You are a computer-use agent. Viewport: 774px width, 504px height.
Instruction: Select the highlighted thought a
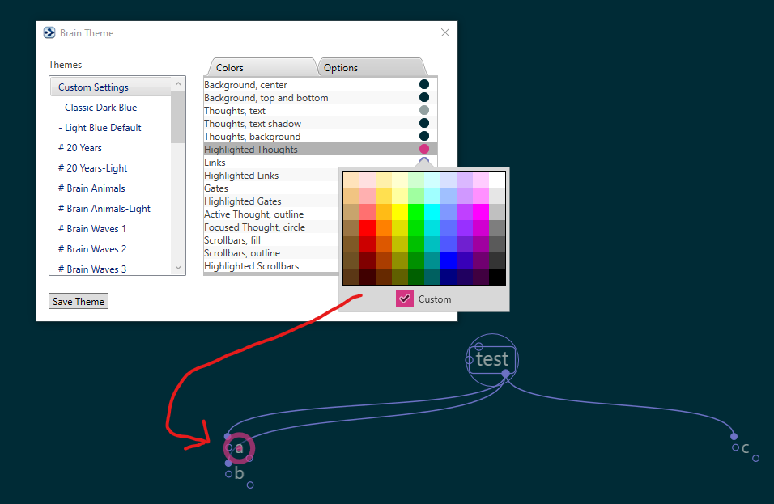point(239,448)
